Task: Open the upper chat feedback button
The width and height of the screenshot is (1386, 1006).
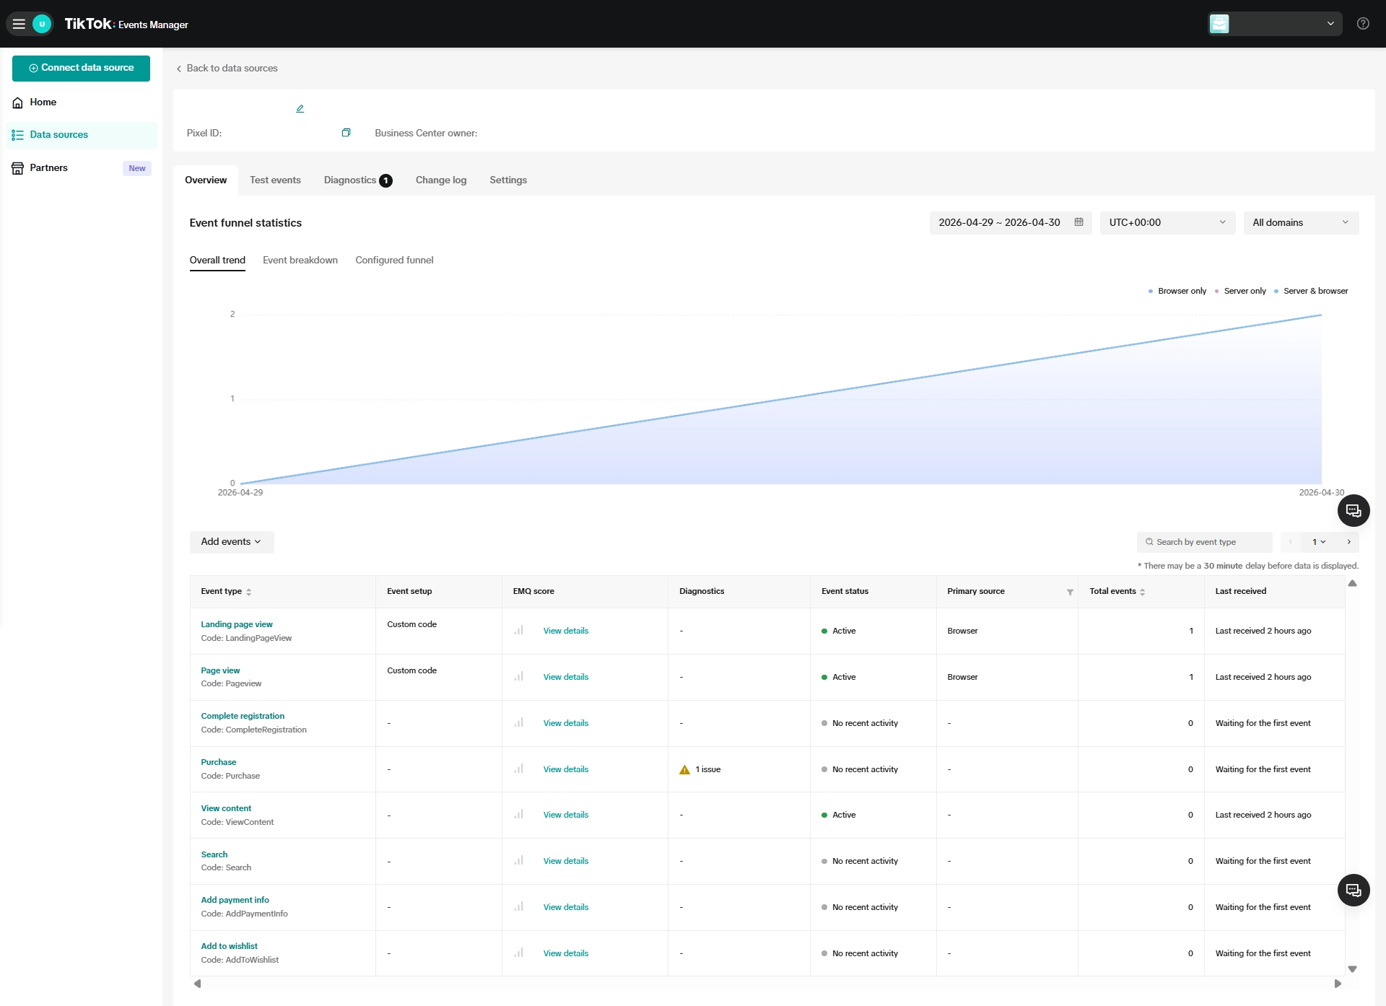Action: pyautogui.click(x=1354, y=511)
